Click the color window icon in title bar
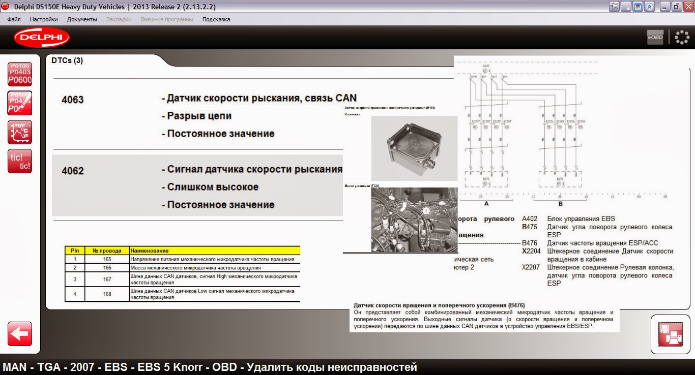This screenshot has height=375, width=695. [x=638, y=7]
